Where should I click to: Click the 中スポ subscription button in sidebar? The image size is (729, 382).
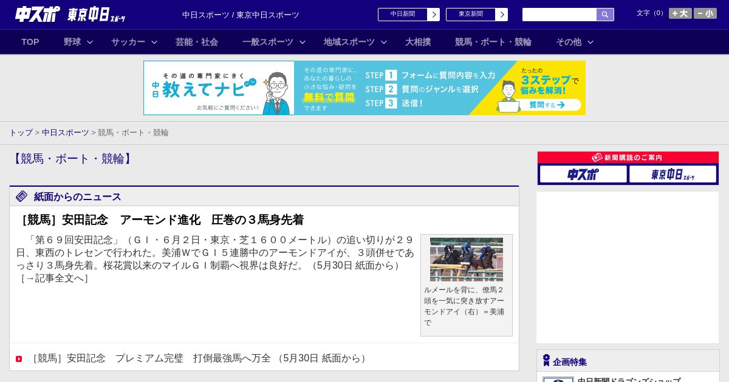tap(583, 175)
